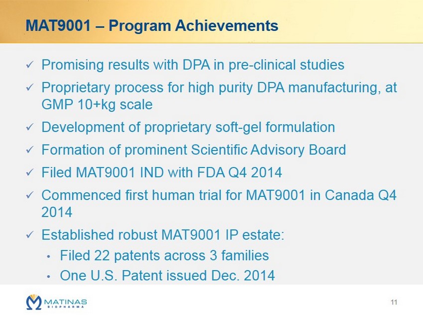Viewport: 423px width, 317px height.
Task: Click 'Formation of prominent Scientific Advisory Board' line
Action: coord(194,150)
